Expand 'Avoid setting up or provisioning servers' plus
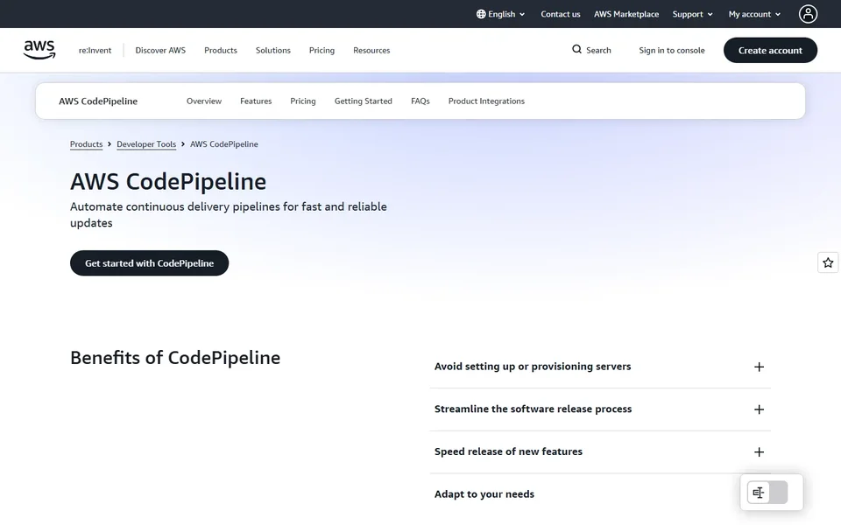This screenshot has width=841, height=525. 759,367
